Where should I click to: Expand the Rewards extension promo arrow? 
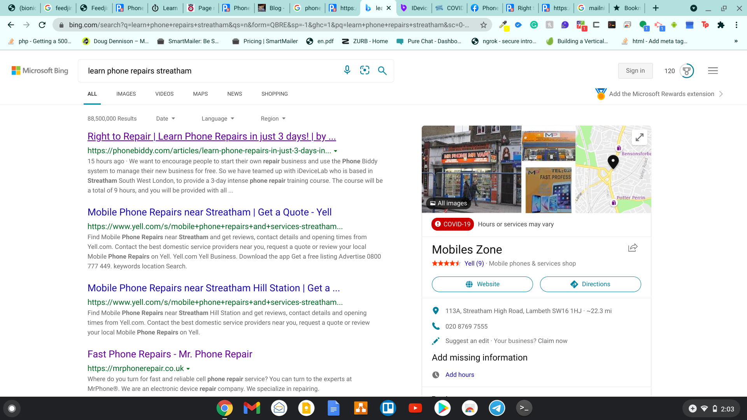coord(721,94)
